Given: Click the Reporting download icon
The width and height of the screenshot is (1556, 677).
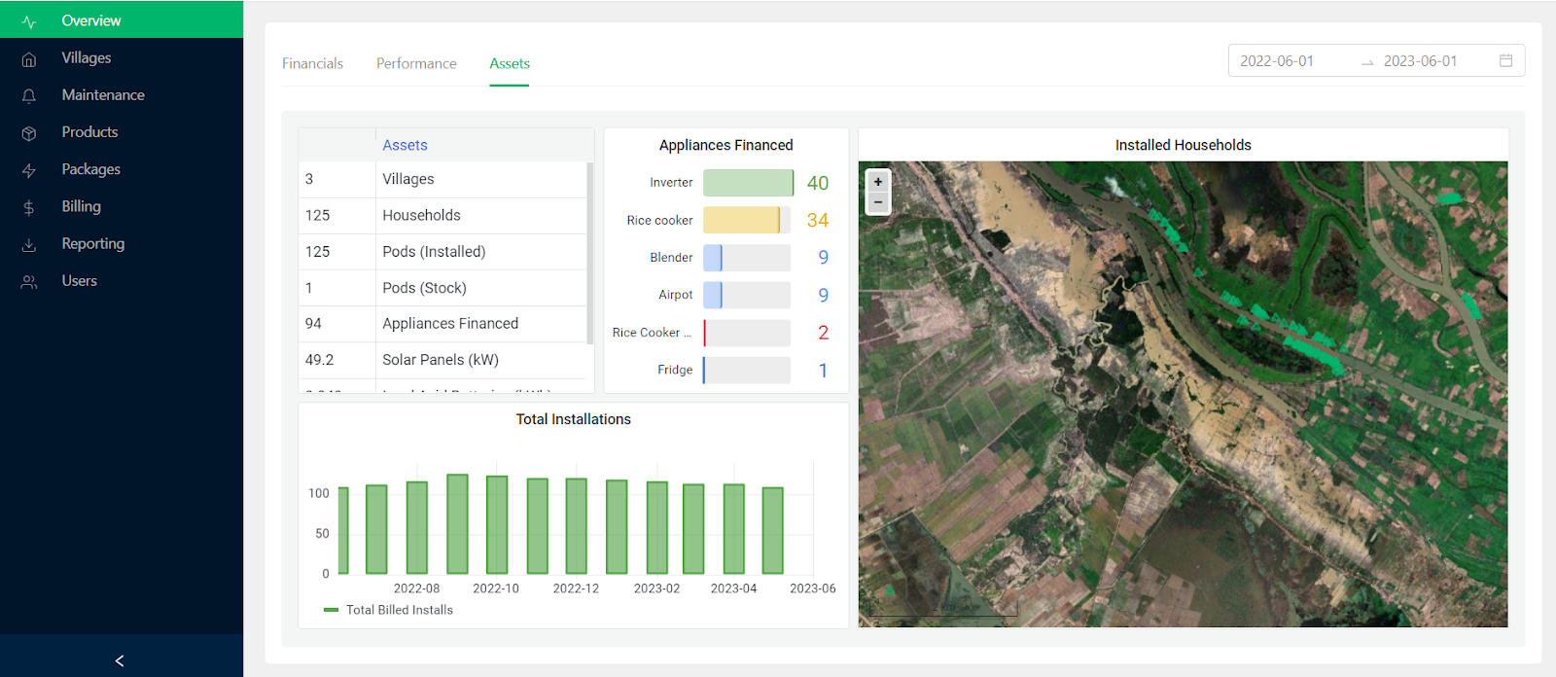Looking at the screenshot, I should coord(29,244).
